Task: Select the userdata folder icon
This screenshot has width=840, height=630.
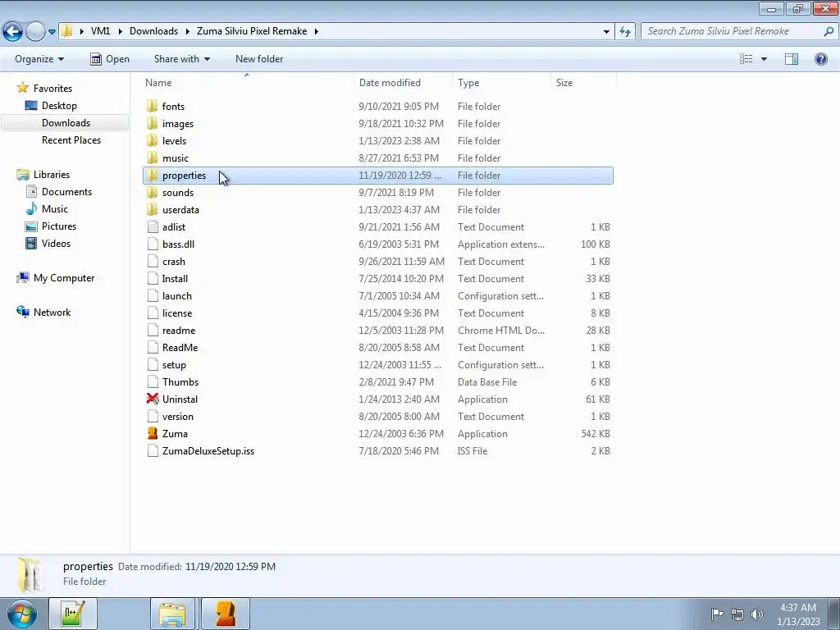Action: [x=153, y=209]
